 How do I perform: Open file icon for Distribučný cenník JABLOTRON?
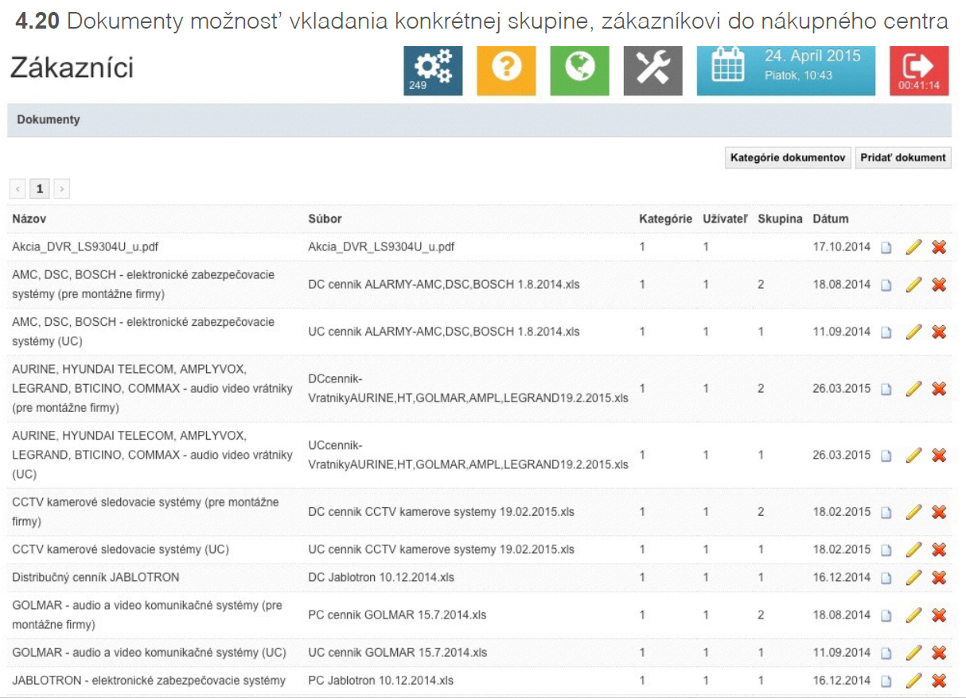[x=886, y=578]
